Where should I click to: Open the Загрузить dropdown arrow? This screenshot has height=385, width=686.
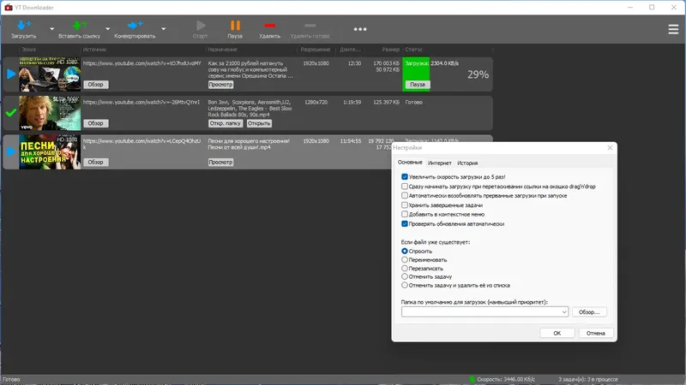52,29
